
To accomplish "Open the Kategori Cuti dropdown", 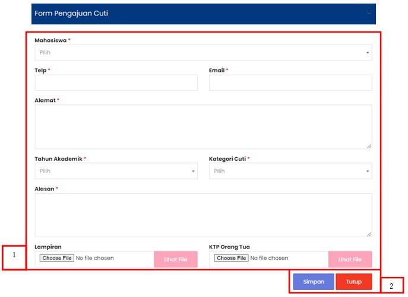I will tap(290, 171).
